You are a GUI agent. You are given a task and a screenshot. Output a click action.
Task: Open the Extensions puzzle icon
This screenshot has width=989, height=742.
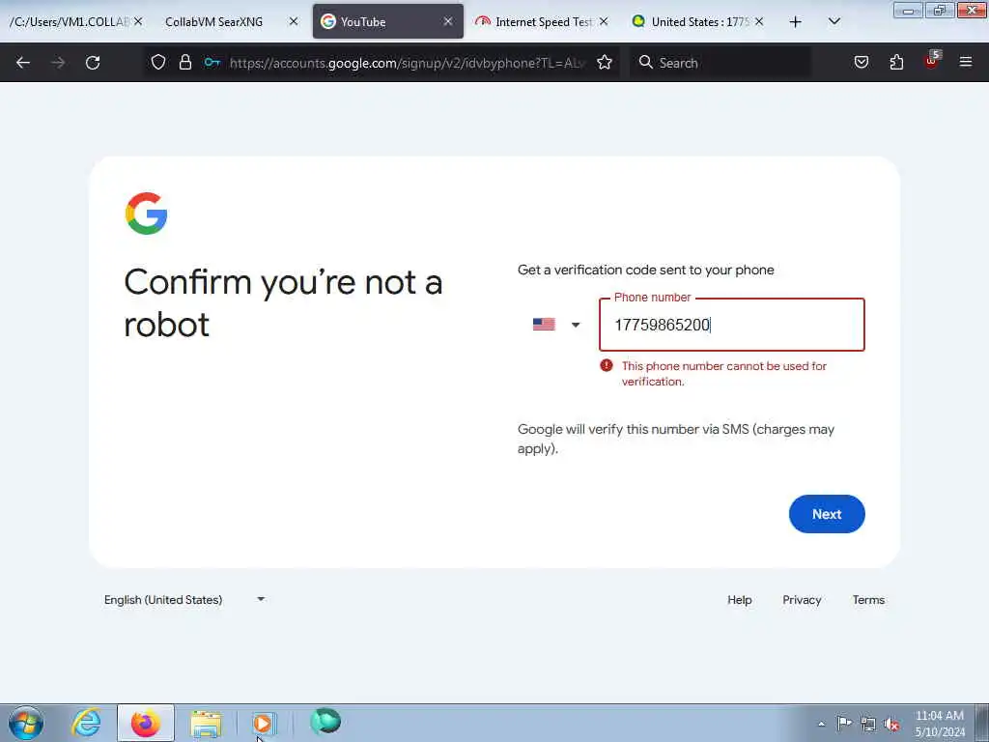tap(896, 62)
